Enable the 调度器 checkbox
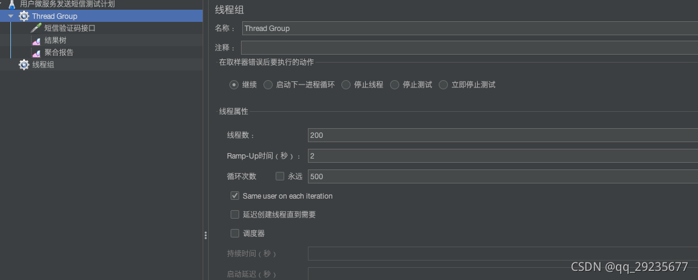698x280 pixels. [235, 233]
